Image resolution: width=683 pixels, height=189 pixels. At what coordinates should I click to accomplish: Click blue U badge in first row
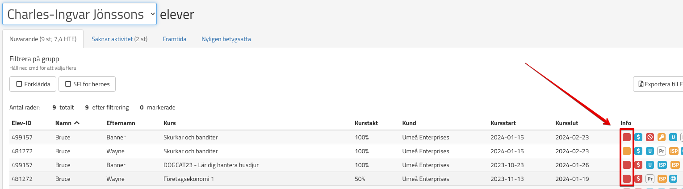point(673,137)
